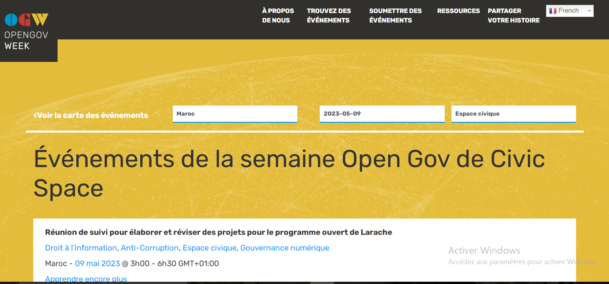Click the 09 mai 2023 date link
The width and height of the screenshot is (609, 284).
pyautogui.click(x=97, y=263)
